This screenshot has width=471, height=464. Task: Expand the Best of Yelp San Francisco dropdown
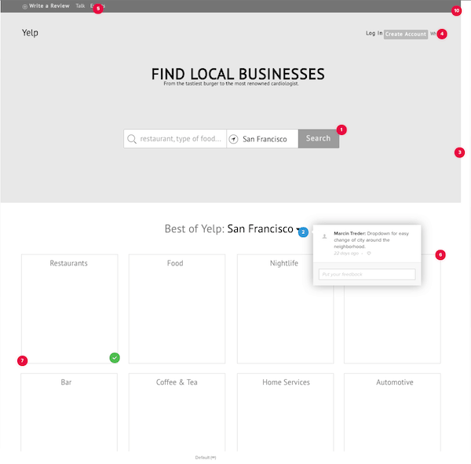pos(298,229)
